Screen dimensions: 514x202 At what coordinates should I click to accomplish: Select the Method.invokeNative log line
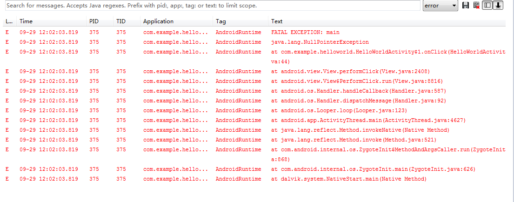tap(254, 130)
